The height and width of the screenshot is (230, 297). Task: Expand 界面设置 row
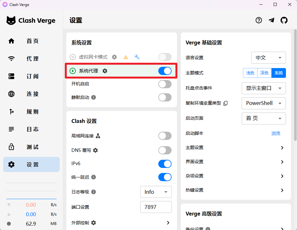[x=236, y=162]
